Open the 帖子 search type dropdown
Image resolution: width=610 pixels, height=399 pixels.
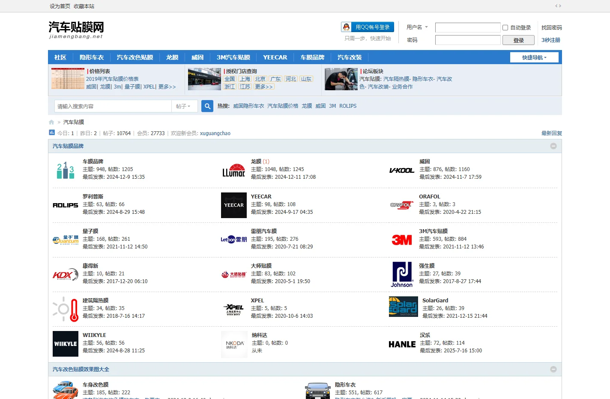tap(184, 106)
